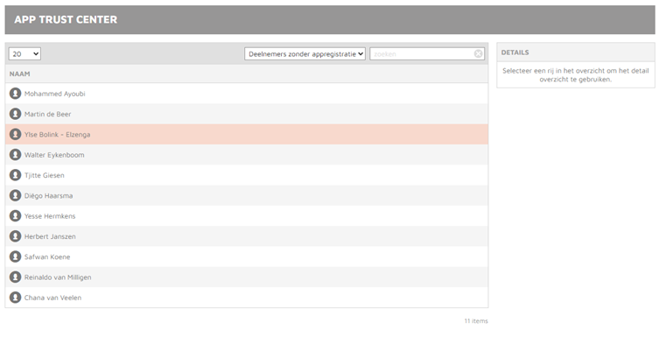The height and width of the screenshot is (358, 659).
Task: Click the 11 items count text
Action: pyautogui.click(x=476, y=320)
